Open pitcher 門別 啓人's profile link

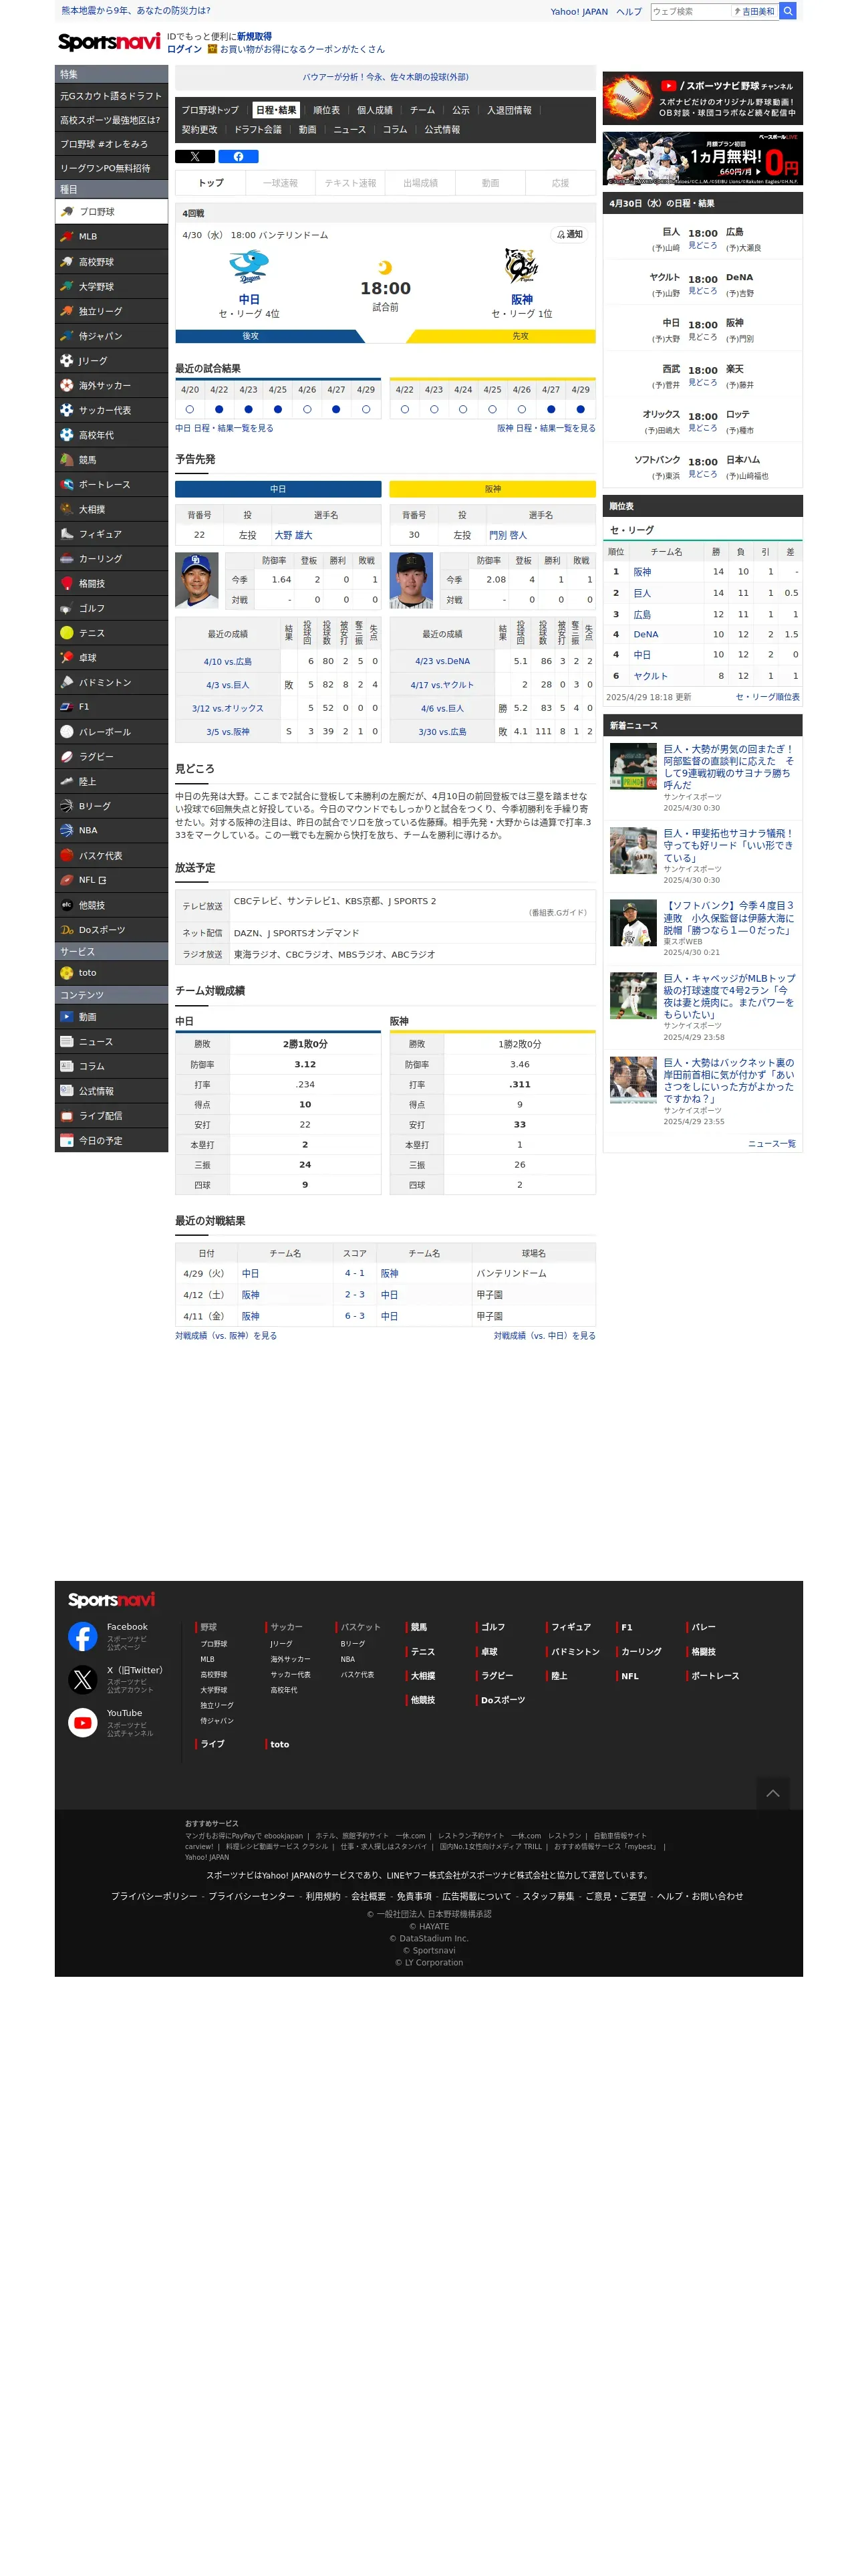click(x=507, y=535)
